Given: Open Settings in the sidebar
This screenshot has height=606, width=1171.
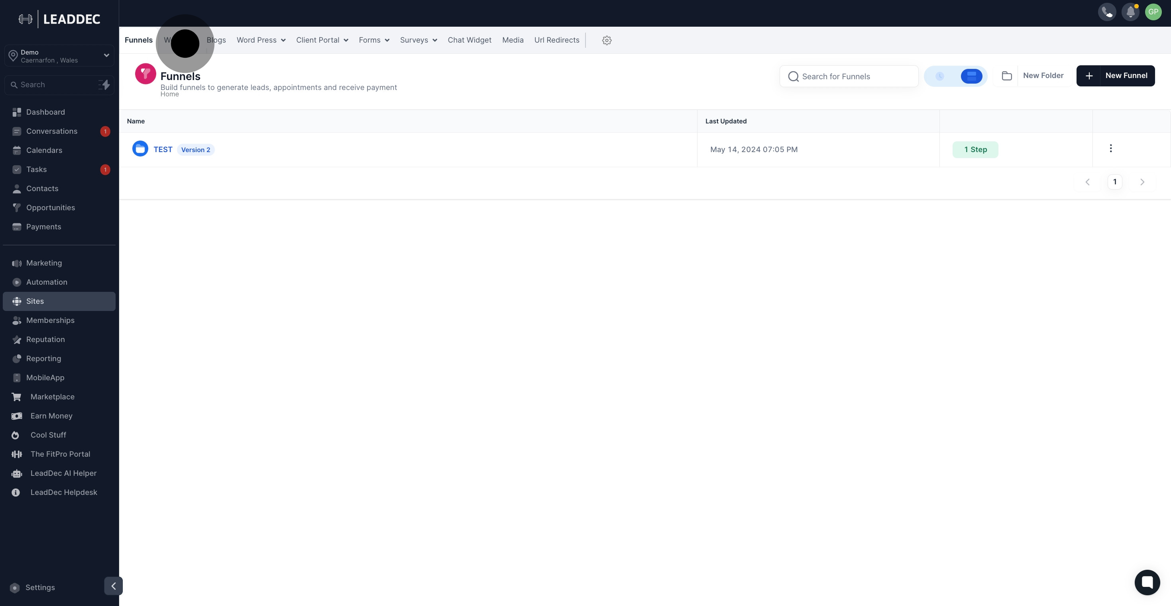Looking at the screenshot, I should tap(40, 587).
